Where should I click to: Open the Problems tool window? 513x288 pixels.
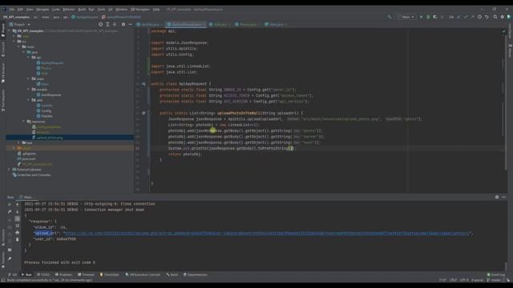(63, 274)
